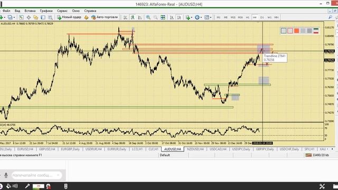Switch to the USDRUR,H4 chart tab
The width and height of the screenshot is (338, 190).
pos(93,149)
